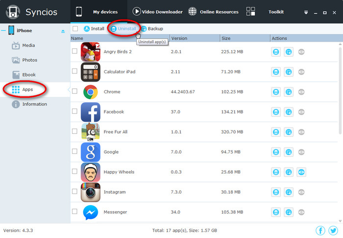Click the scrollbar up arrow of the app list
343x238 pixels.
(x=340, y=44)
